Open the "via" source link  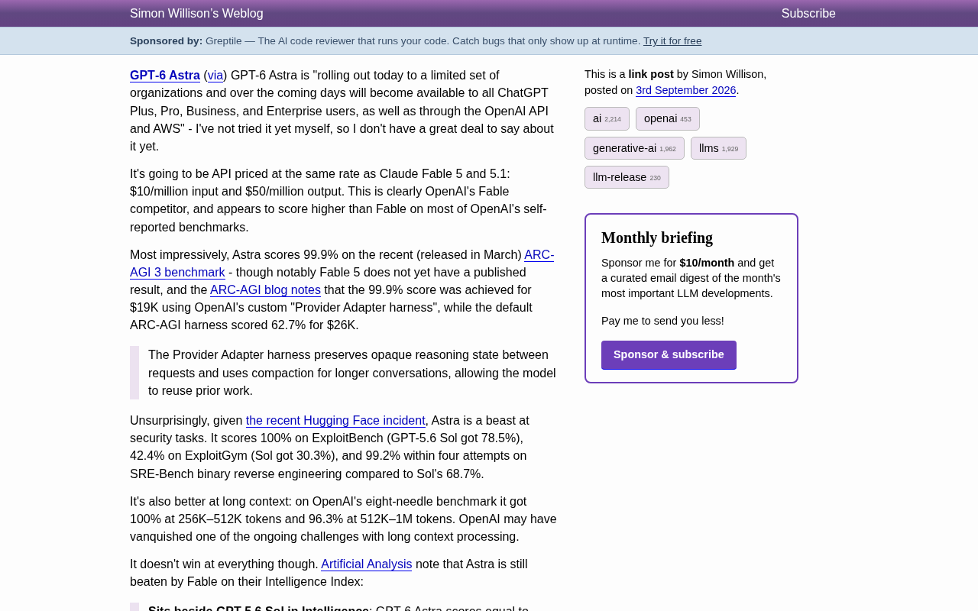(x=215, y=76)
